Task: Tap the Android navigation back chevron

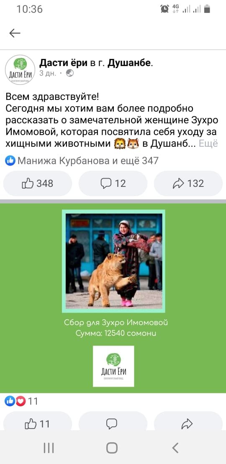Action: coord(175,448)
